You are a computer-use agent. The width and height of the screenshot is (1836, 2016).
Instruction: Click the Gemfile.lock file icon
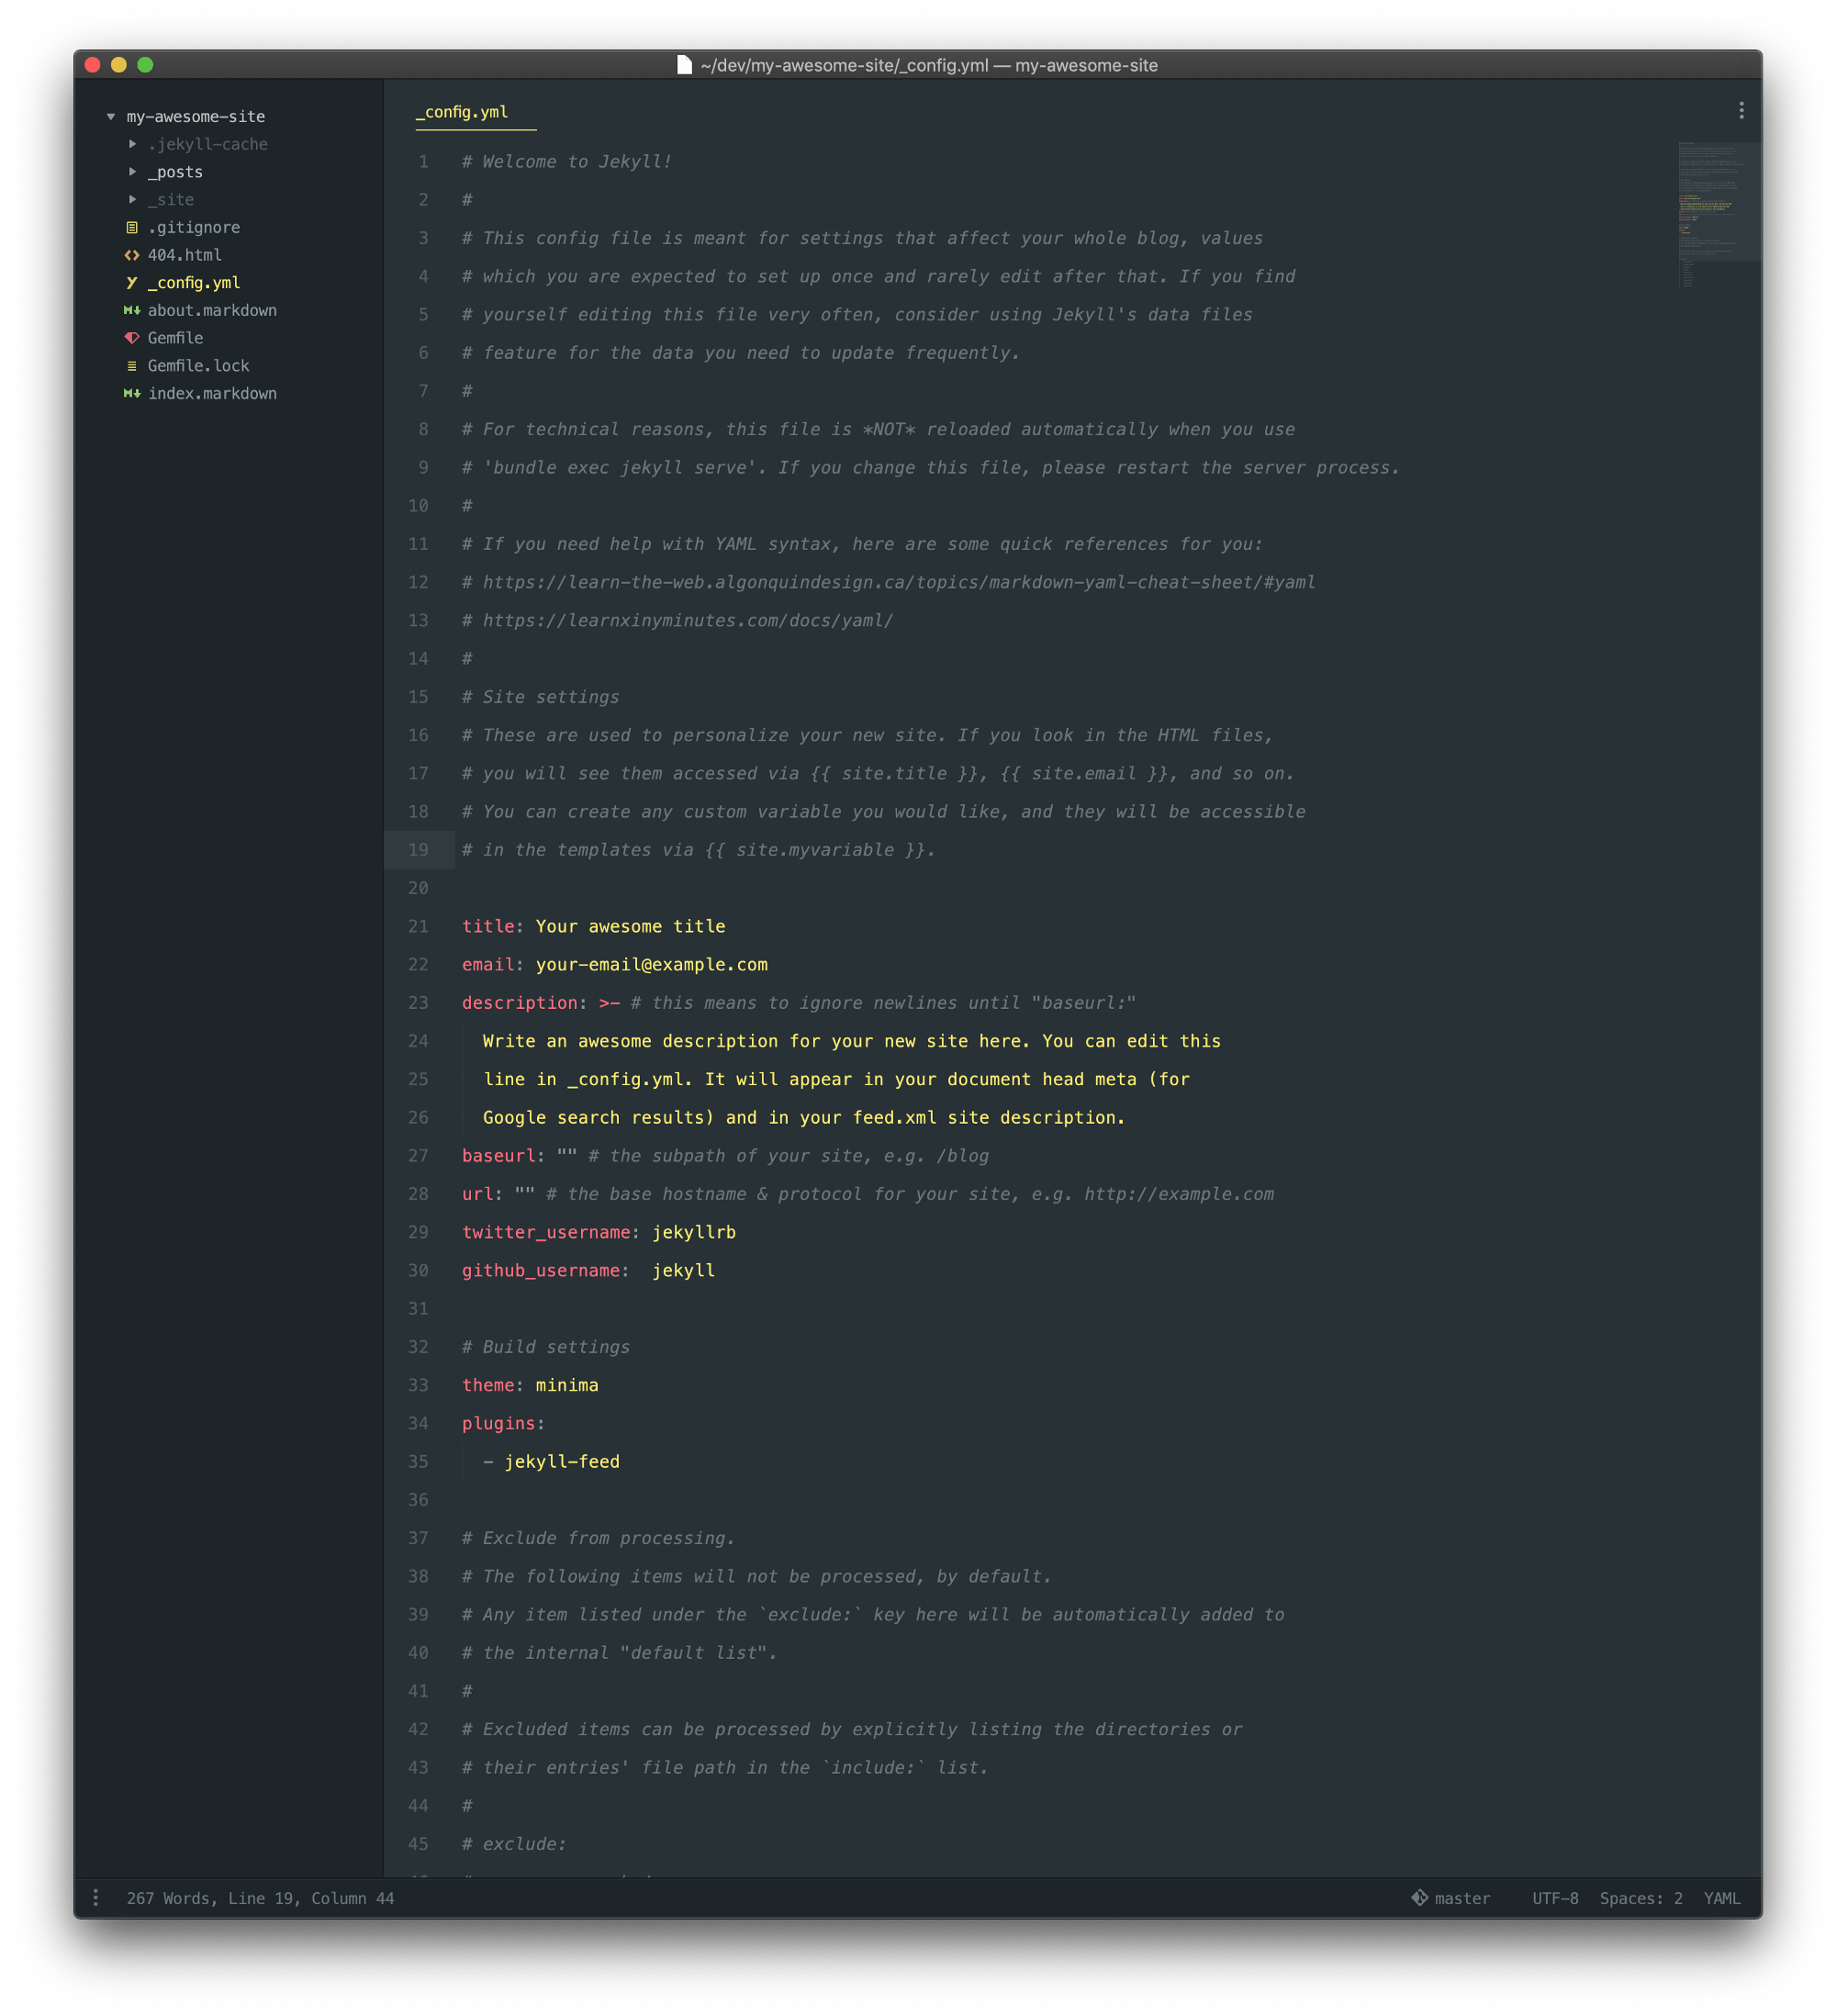tap(132, 366)
